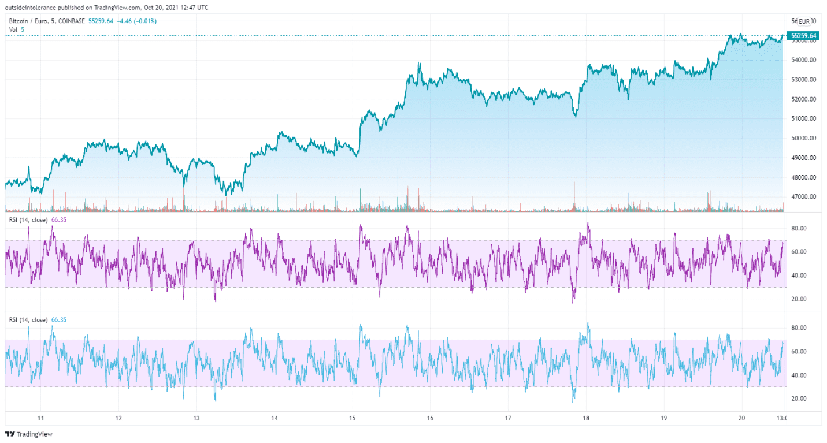Click the 47000.00 price axis label
This screenshot has height=443, width=827.
[x=803, y=197]
